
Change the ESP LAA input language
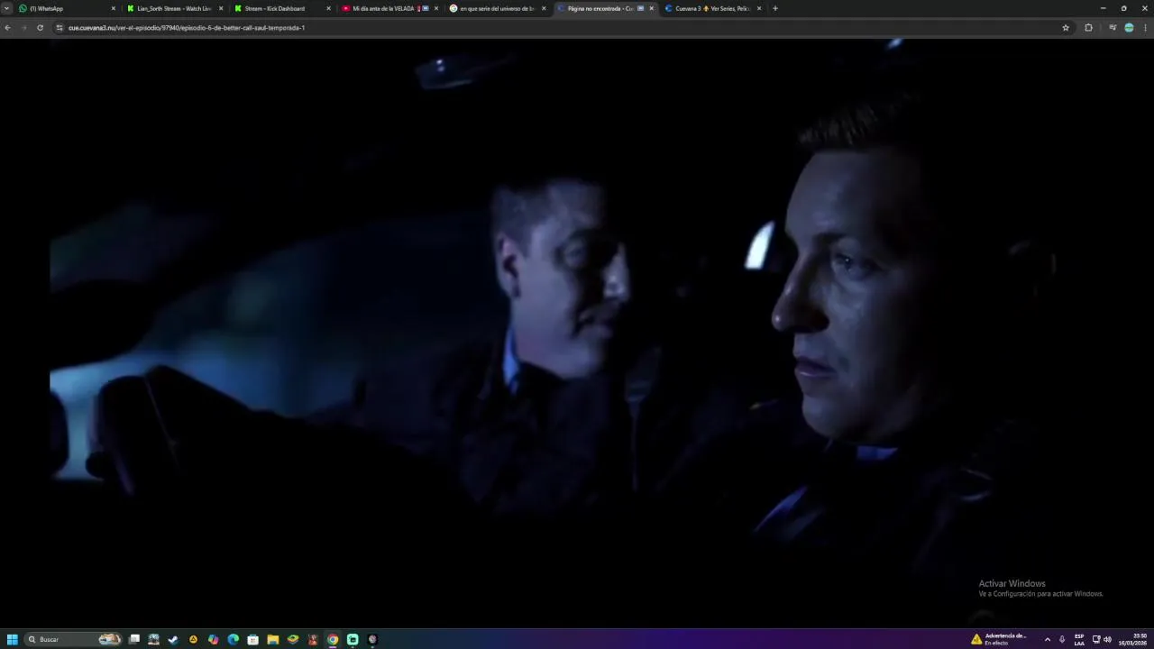[x=1079, y=639]
